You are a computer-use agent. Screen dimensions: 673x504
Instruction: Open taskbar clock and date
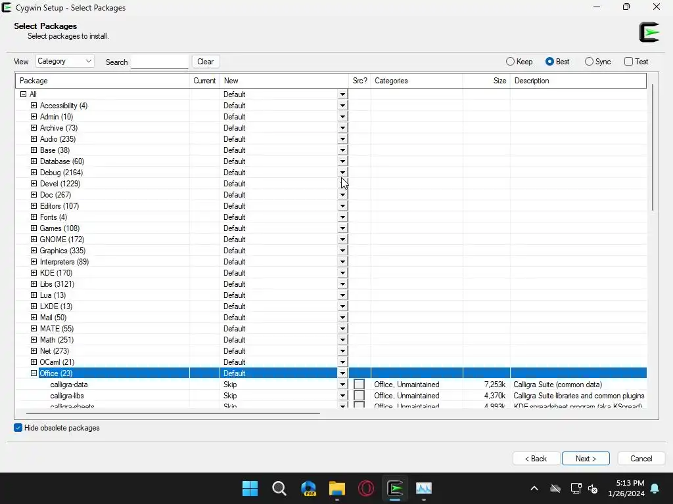[x=626, y=488]
